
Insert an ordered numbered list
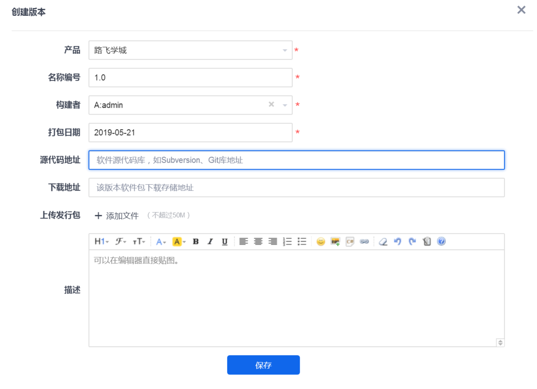[287, 241]
